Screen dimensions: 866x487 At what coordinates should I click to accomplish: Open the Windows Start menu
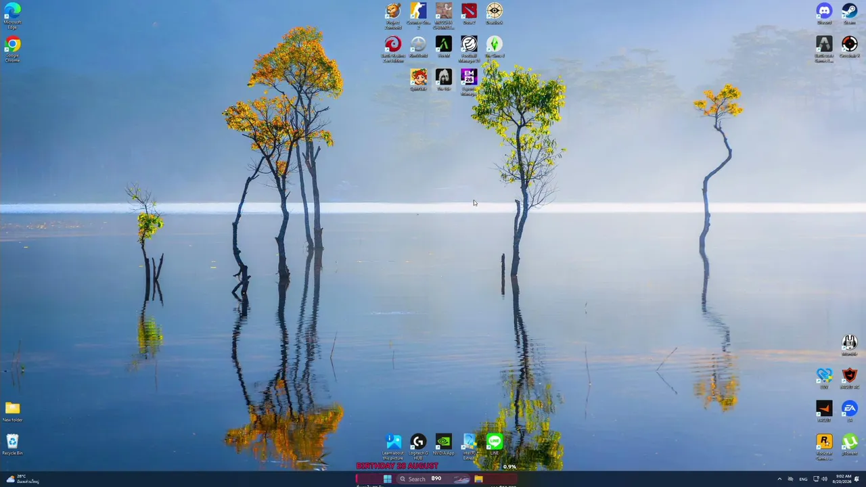387,479
